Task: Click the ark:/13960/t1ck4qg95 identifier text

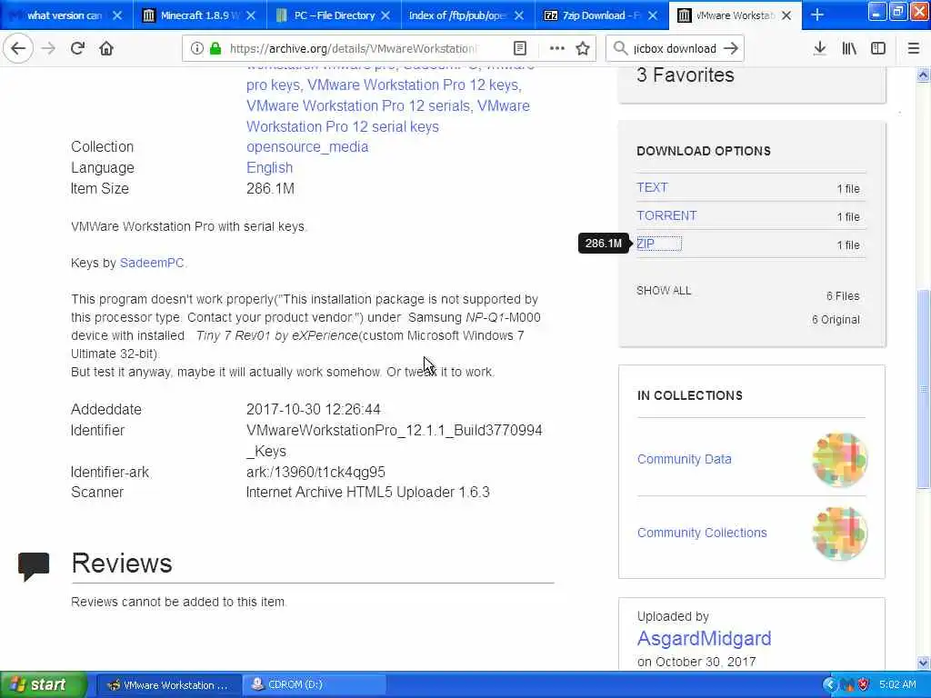Action: [315, 472]
